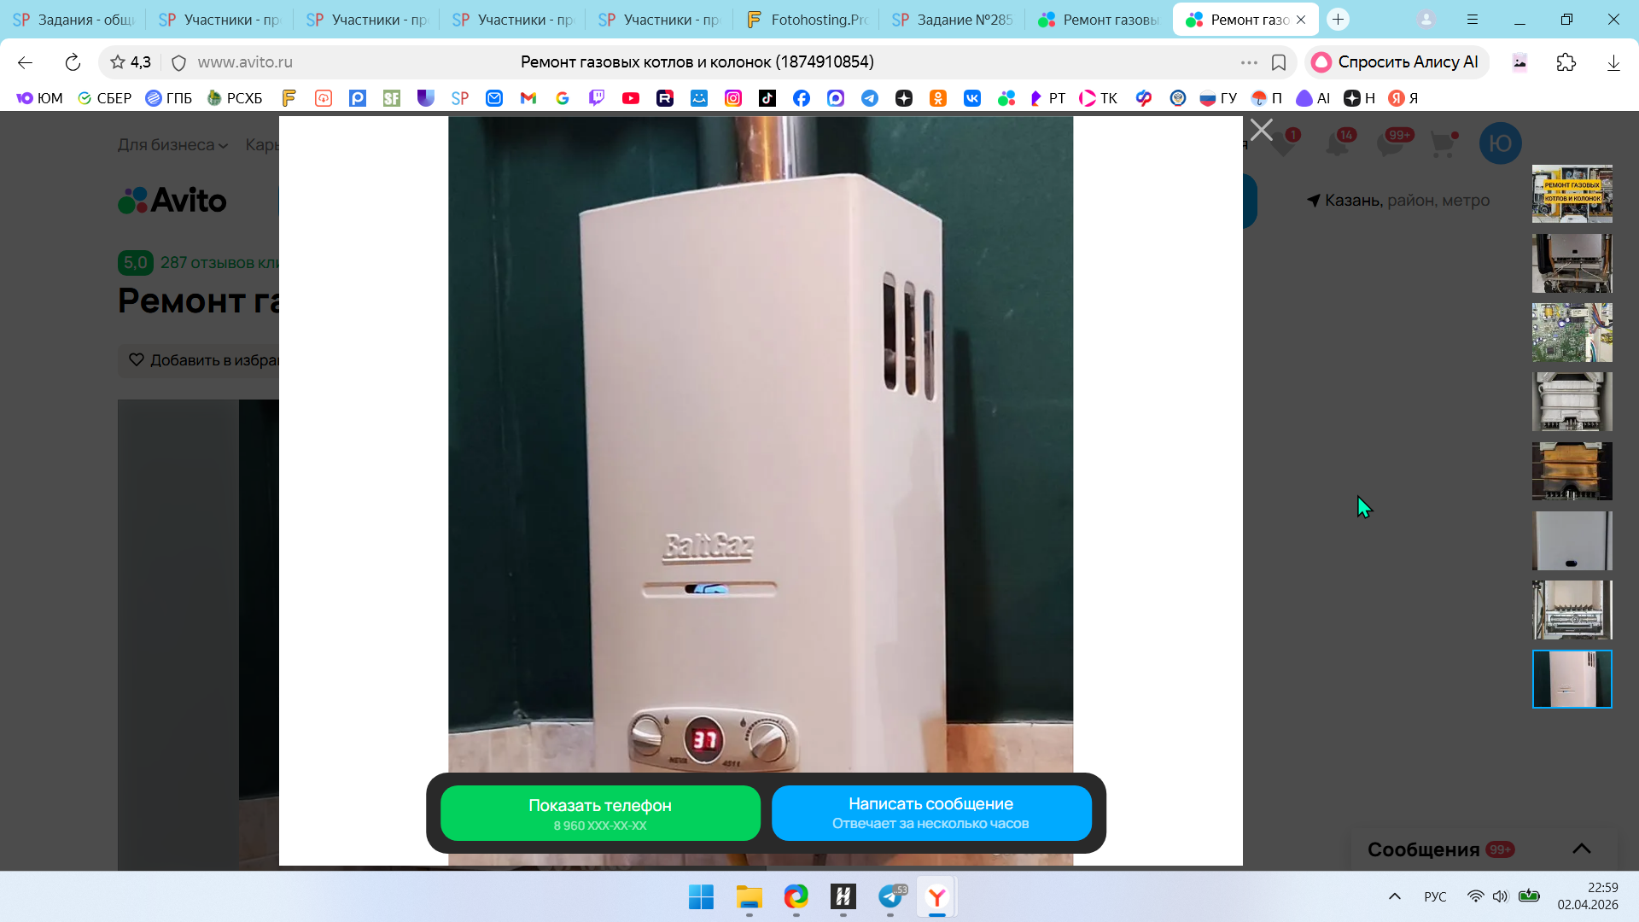
Task: Show hidden system tray icons
Action: tap(1394, 896)
